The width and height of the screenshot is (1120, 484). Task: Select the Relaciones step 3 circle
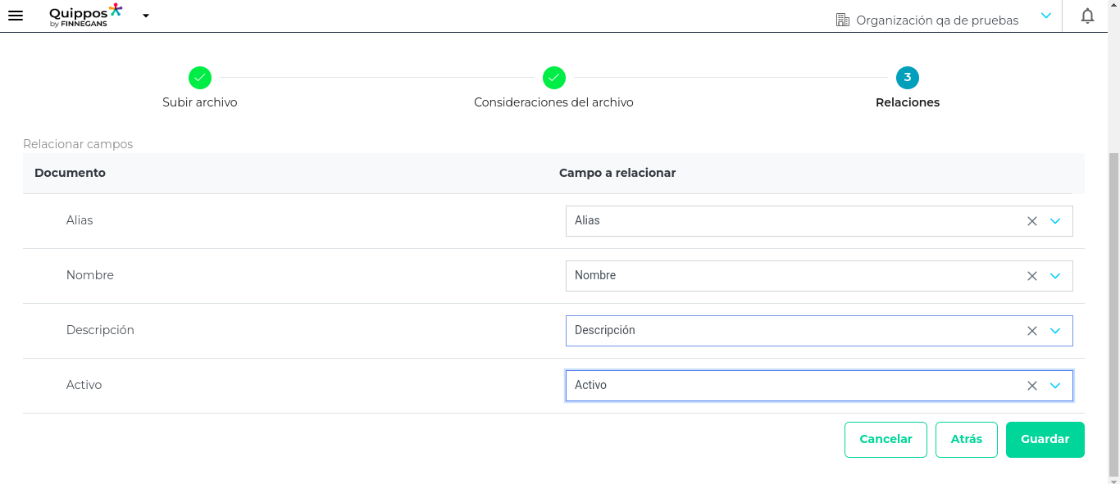(908, 78)
